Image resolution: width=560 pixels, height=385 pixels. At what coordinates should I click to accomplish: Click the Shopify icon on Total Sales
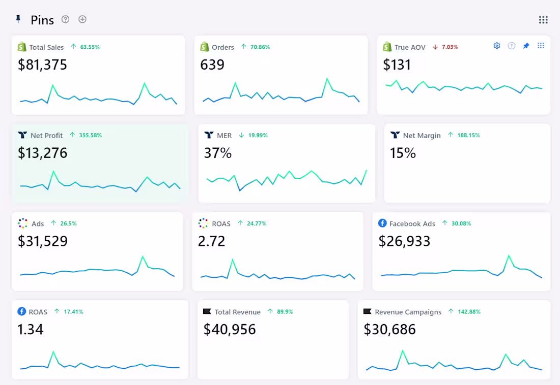(22, 47)
